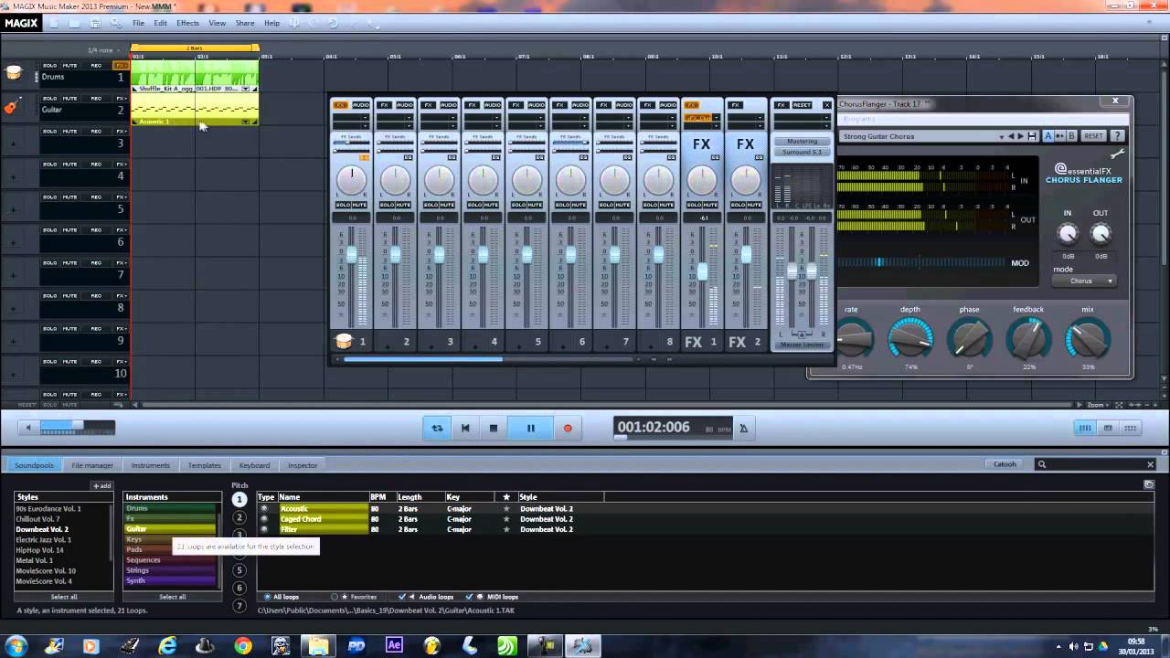Open the Windows Start menu
Screen dimensions: 1170x658
[x=16, y=645]
